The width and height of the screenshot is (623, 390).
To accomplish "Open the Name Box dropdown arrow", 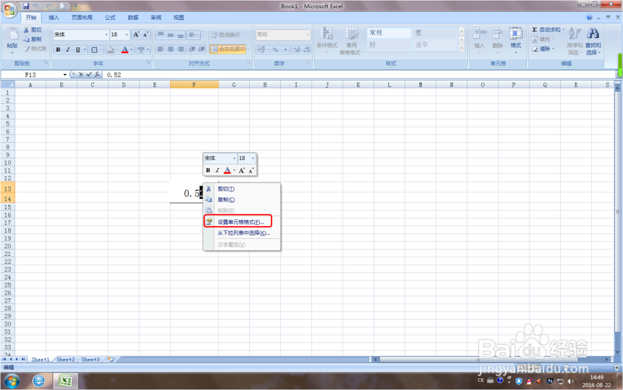I will click(65, 75).
